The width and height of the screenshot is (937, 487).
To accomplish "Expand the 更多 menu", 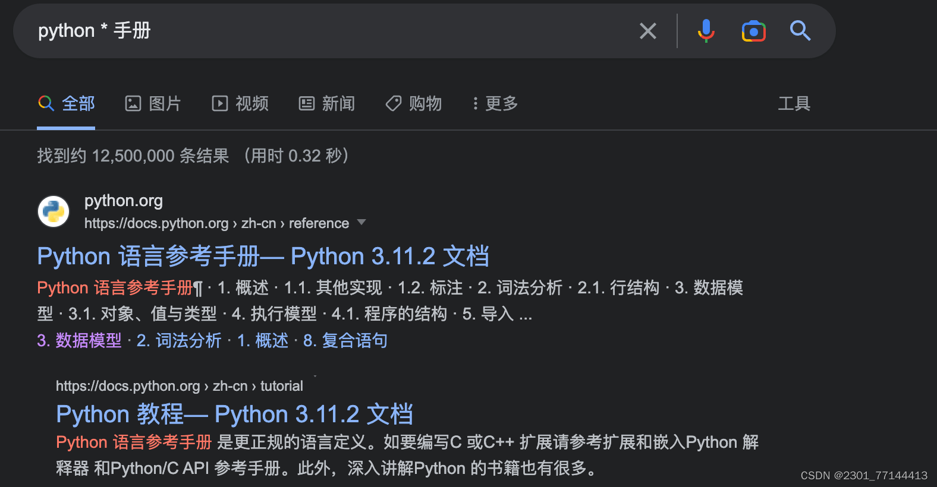I will click(495, 104).
